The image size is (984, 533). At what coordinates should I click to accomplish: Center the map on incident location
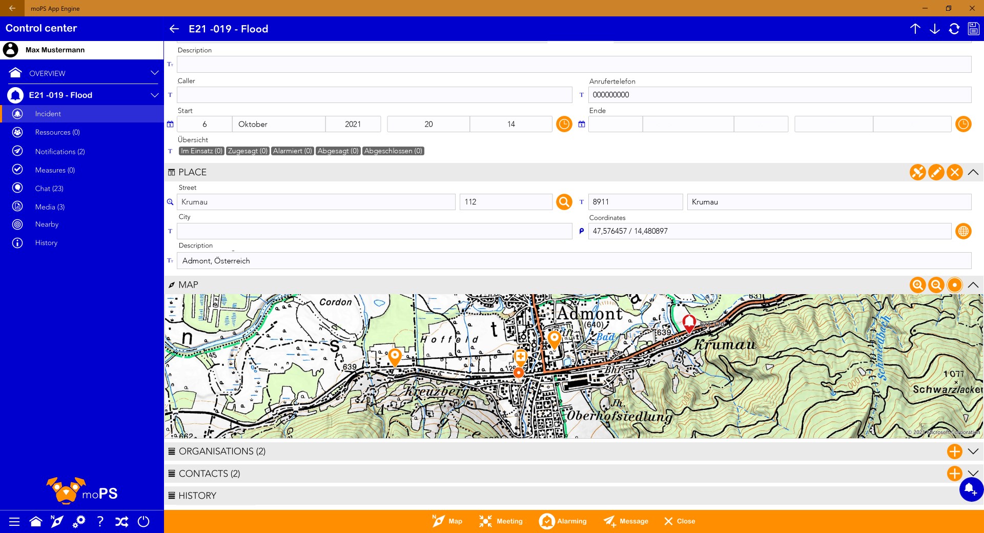coord(955,285)
